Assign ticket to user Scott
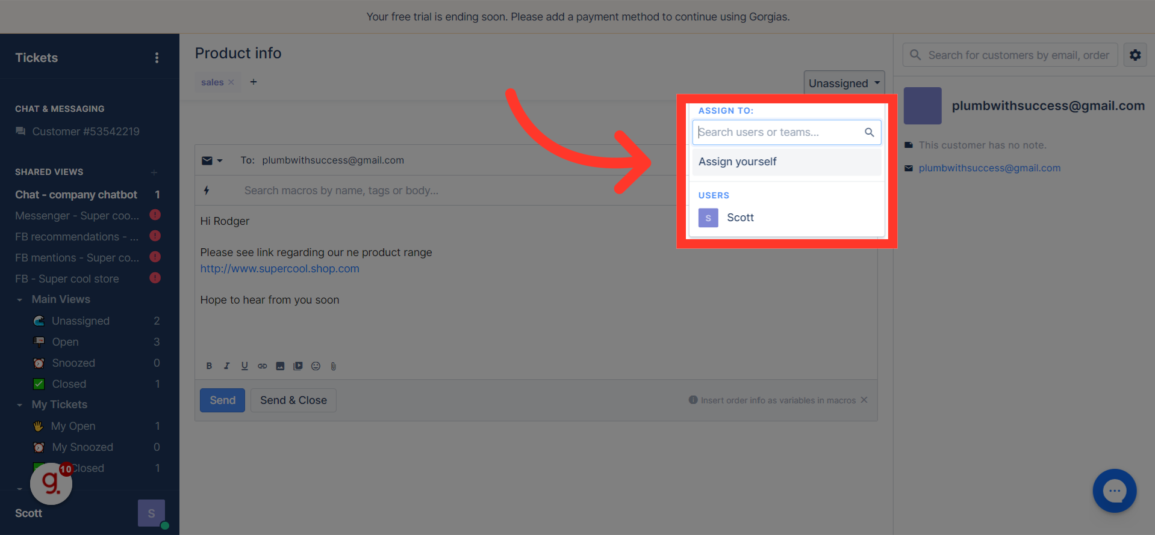This screenshot has height=535, width=1155. click(786, 218)
